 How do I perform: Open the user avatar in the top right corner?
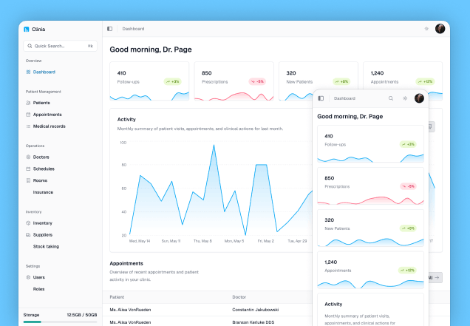tap(440, 29)
